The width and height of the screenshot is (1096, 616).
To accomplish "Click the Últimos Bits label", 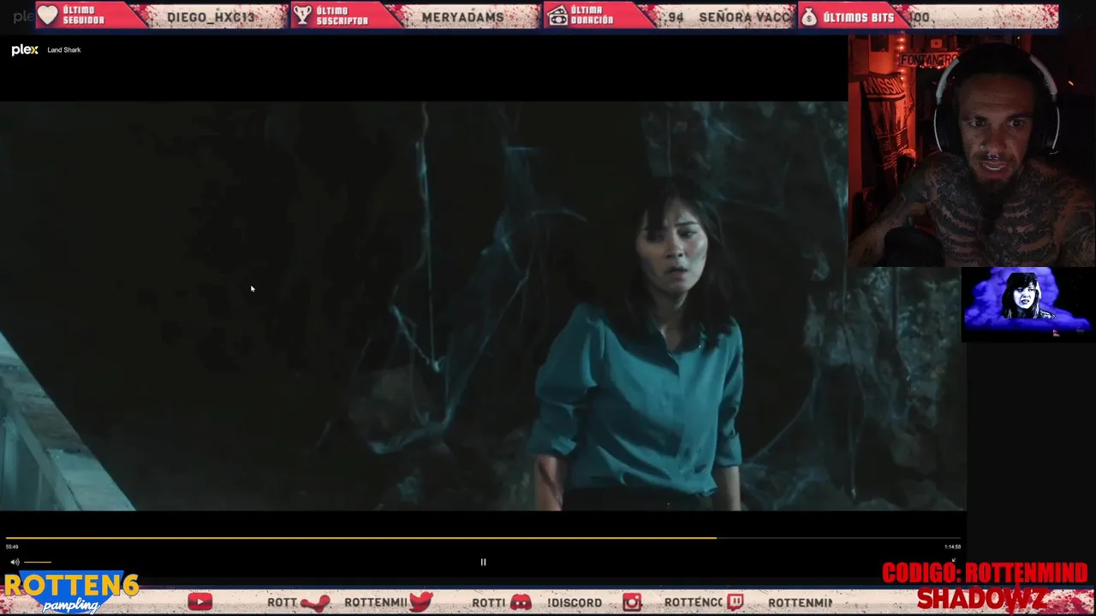I will [x=858, y=17].
